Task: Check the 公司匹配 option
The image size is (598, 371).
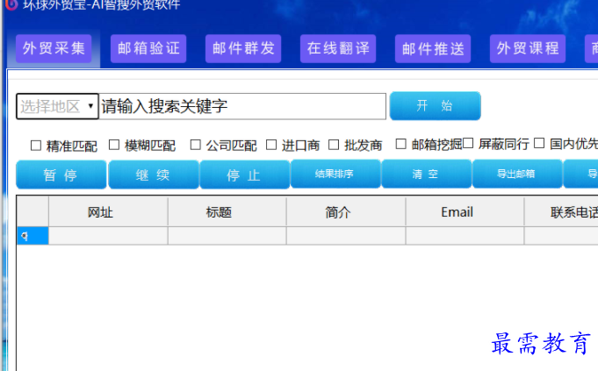Action: [x=195, y=145]
